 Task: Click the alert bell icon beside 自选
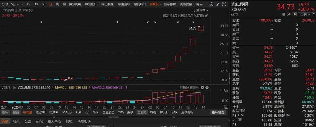295,14
